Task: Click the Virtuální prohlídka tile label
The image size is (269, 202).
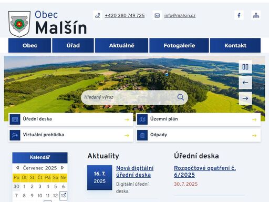Action: point(44,135)
